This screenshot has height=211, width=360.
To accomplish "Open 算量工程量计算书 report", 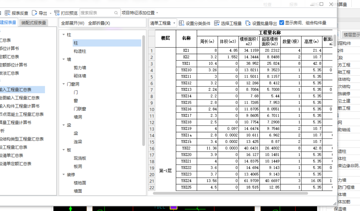I will click(16, 123).
